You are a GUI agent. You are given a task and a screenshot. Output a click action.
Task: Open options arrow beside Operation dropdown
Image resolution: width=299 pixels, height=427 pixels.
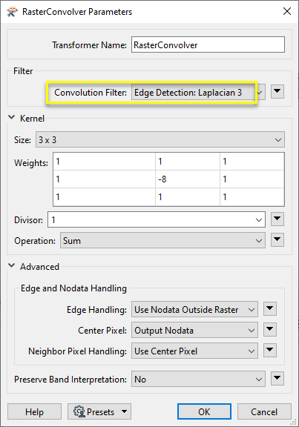coord(277,240)
